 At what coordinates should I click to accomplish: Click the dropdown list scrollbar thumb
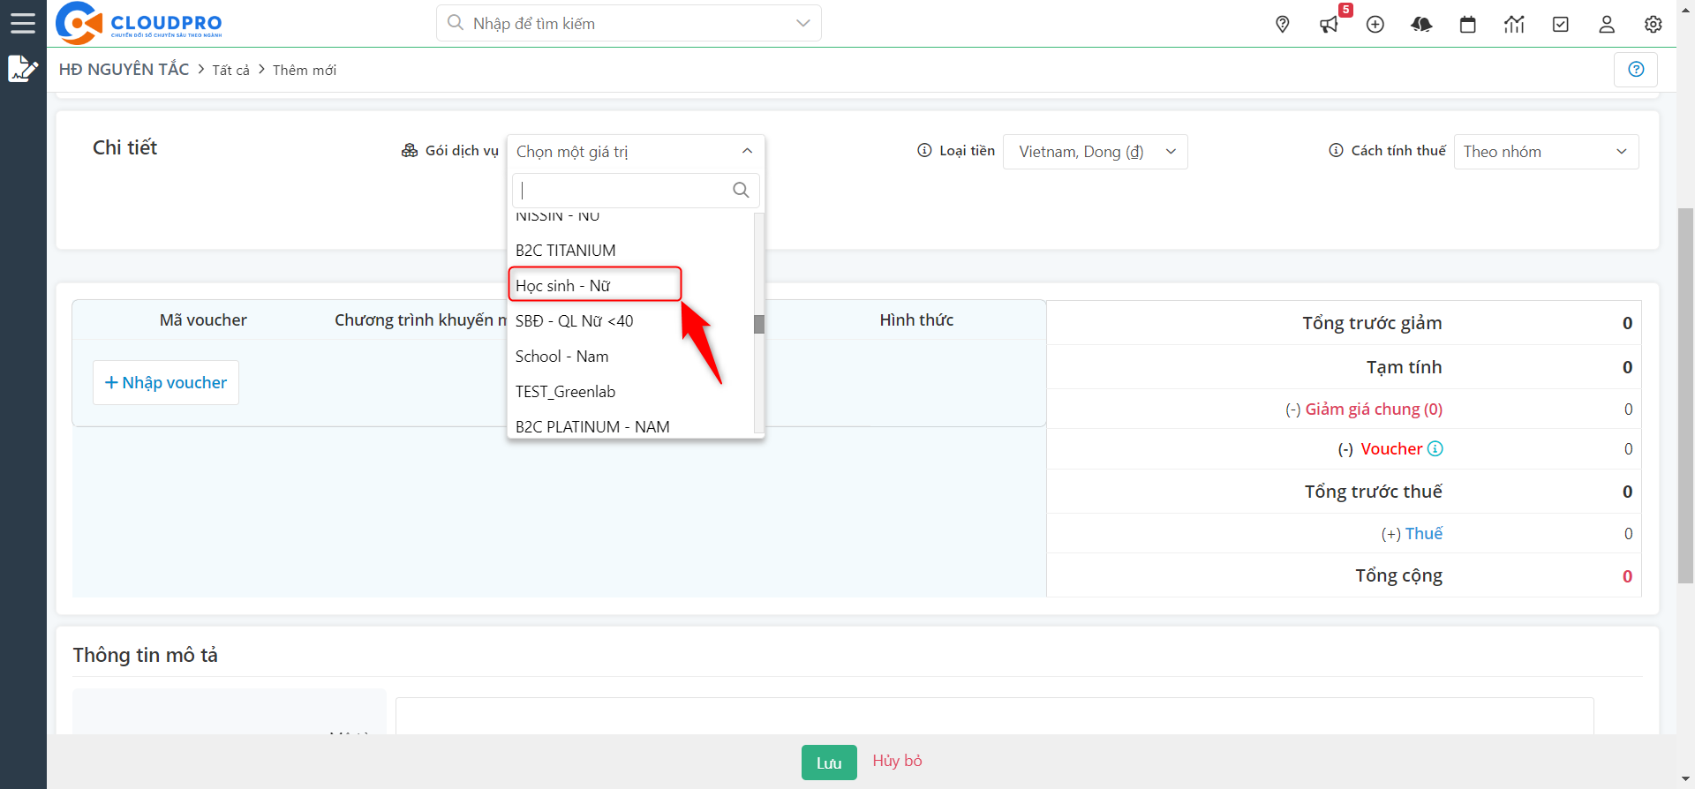click(759, 324)
